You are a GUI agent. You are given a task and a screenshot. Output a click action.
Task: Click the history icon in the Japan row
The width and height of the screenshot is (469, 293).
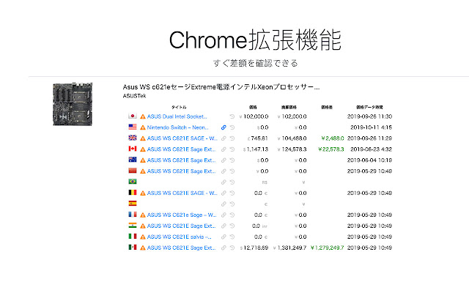pyautogui.click(x=232, y=116)
